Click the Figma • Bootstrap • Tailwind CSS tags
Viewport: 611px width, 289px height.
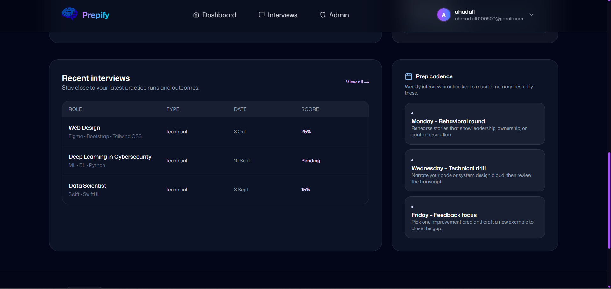click(x=105, y=136)
